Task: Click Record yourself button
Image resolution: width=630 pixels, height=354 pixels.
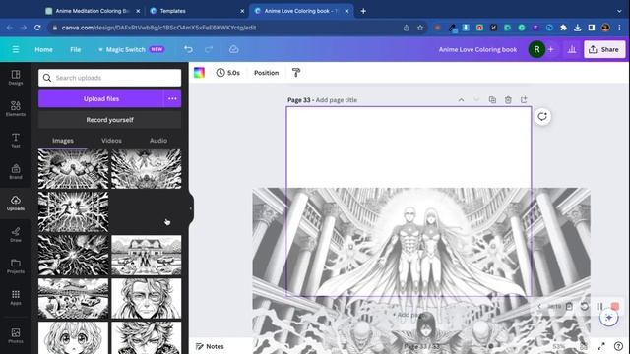Action: tap(109, 120)
